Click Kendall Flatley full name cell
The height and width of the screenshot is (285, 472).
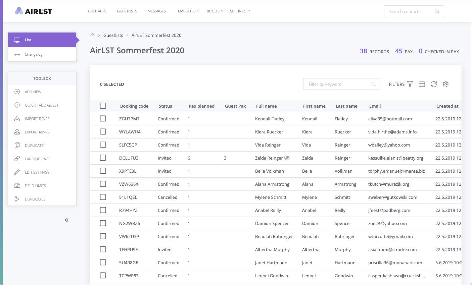point(270,119)
